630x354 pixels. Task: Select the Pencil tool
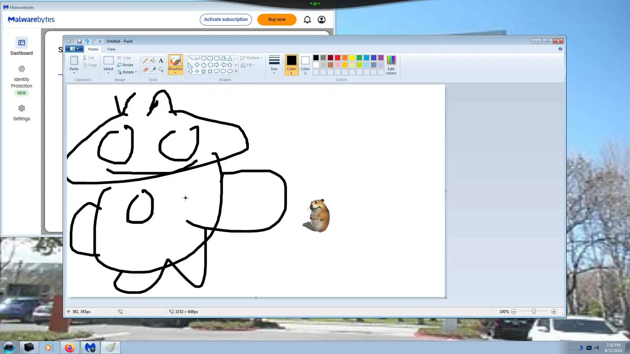pyautogui.click(x=145, y=61)
